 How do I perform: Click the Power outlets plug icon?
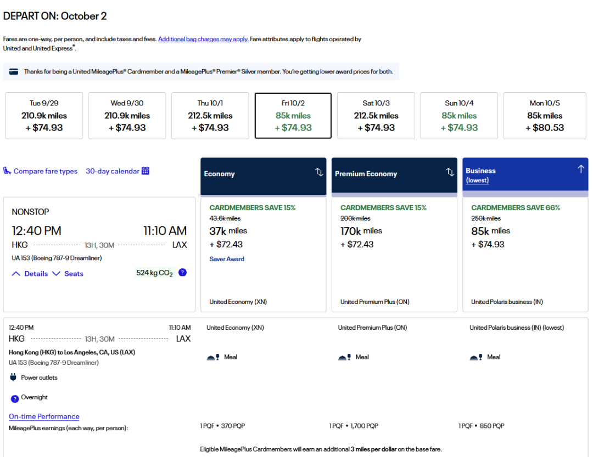(x=13, y=377)
